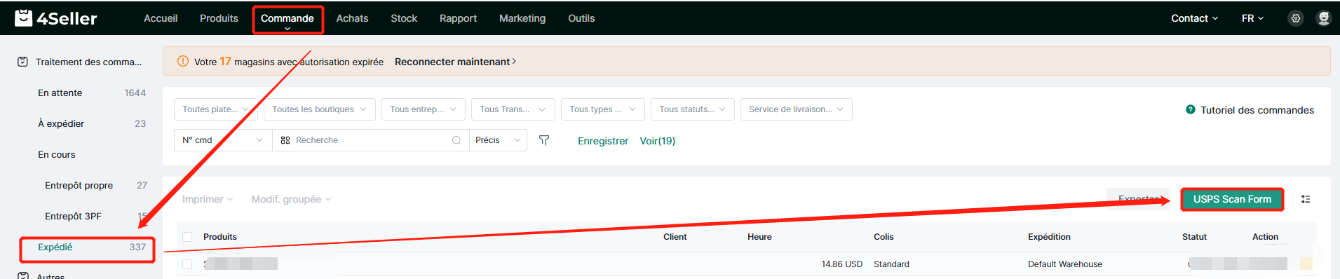Open the column list settings icon
This screenshot has width=1340, height=279.
pos(1306,199)
